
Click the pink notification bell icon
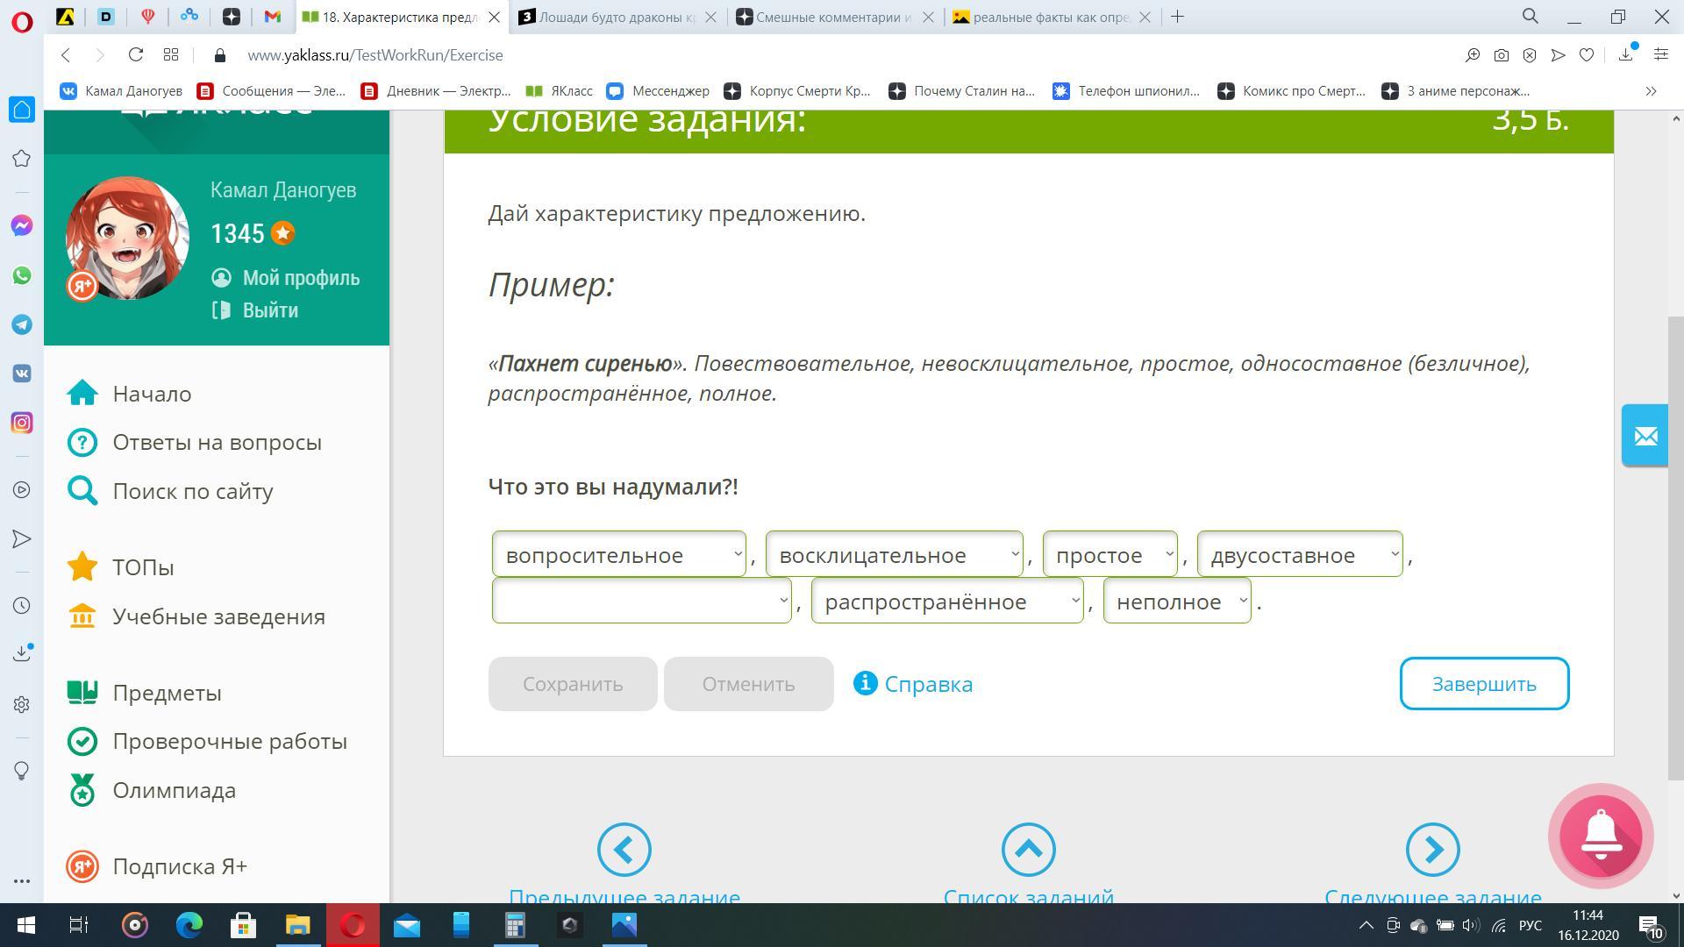[x=1601, y=836]
